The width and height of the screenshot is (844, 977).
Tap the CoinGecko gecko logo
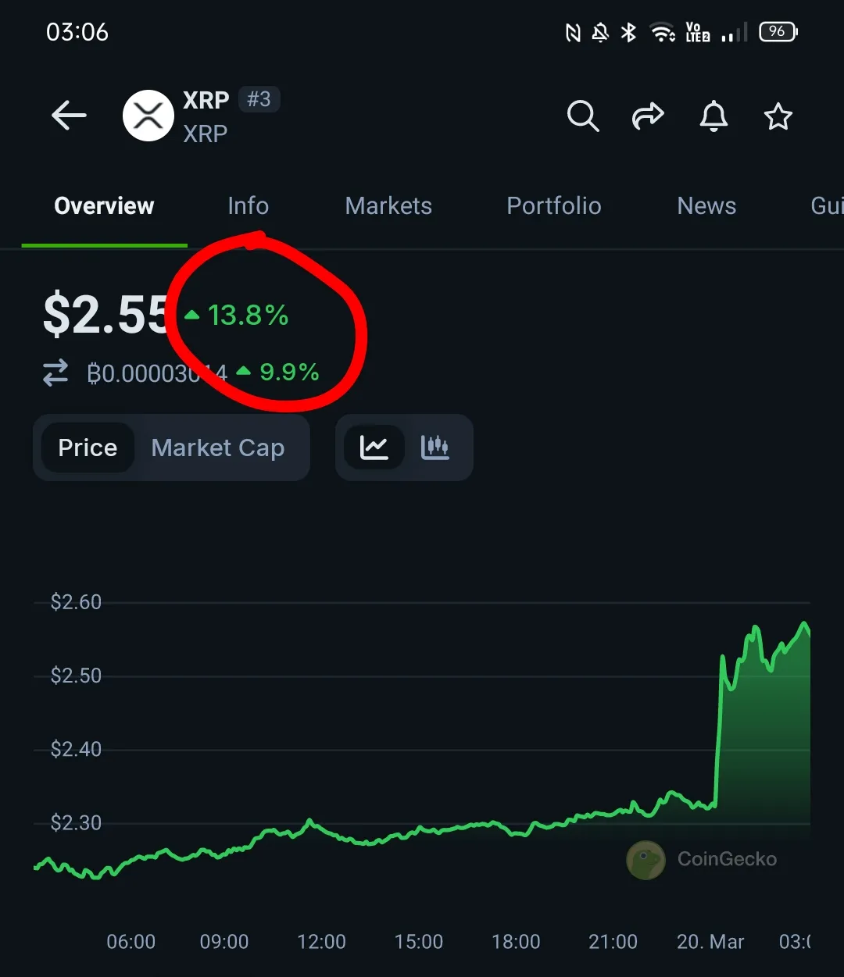point(646,860)
